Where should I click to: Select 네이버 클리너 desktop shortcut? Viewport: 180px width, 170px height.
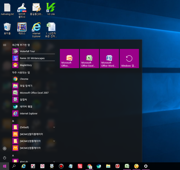[22, 11]
